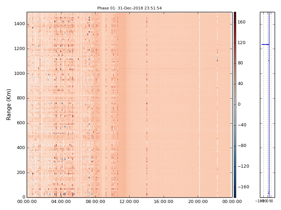Click the −120 colorbar label
The height and width of the screenshot is (210, 281).
pyautogui.click(x=243, y=166)
